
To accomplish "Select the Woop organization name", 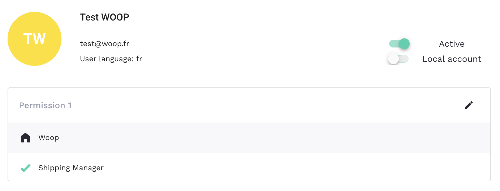I will [49, 138].
